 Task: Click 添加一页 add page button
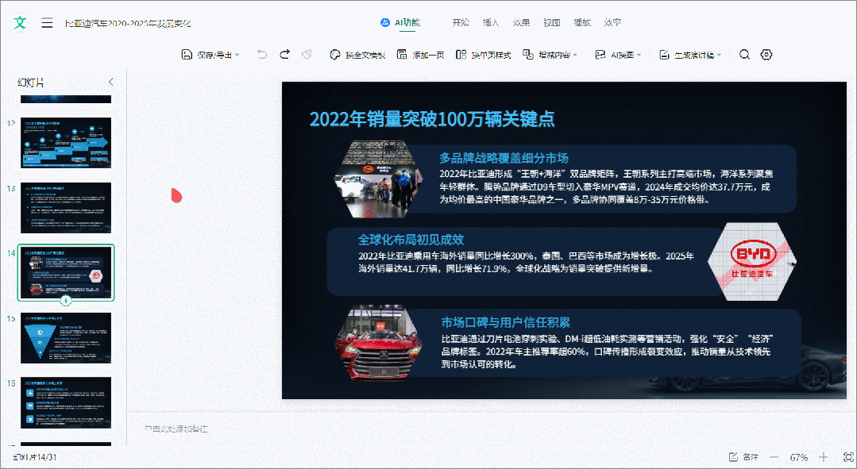420,55
